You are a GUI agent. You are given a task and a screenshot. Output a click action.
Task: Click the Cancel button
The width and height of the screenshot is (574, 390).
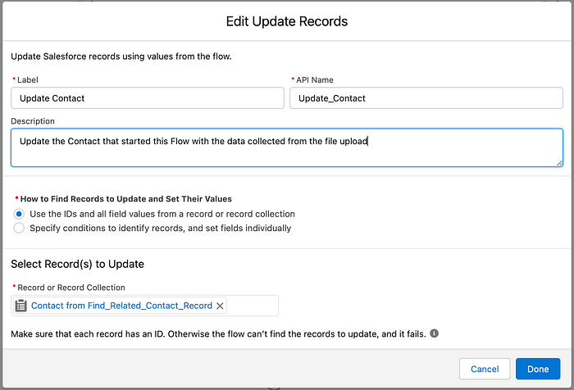(x=485, y=369)
